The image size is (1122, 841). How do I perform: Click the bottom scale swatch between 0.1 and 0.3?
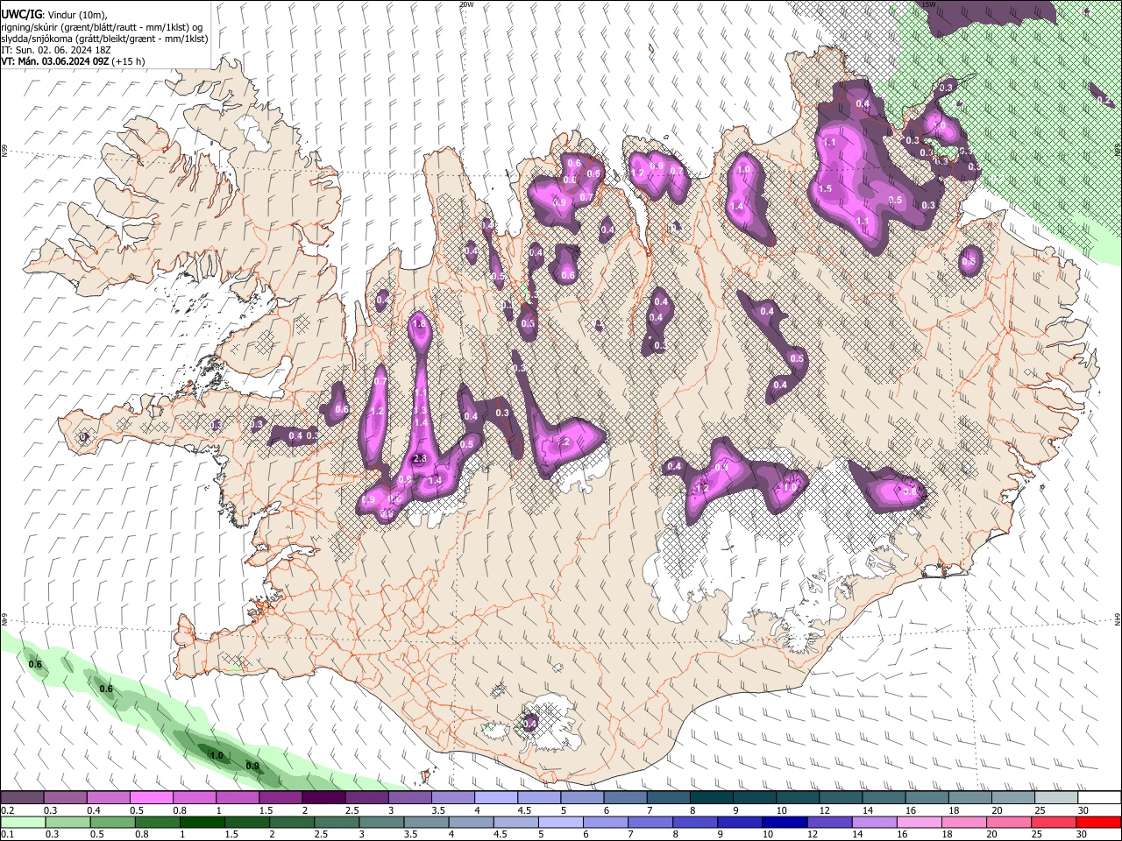(23, 822)
